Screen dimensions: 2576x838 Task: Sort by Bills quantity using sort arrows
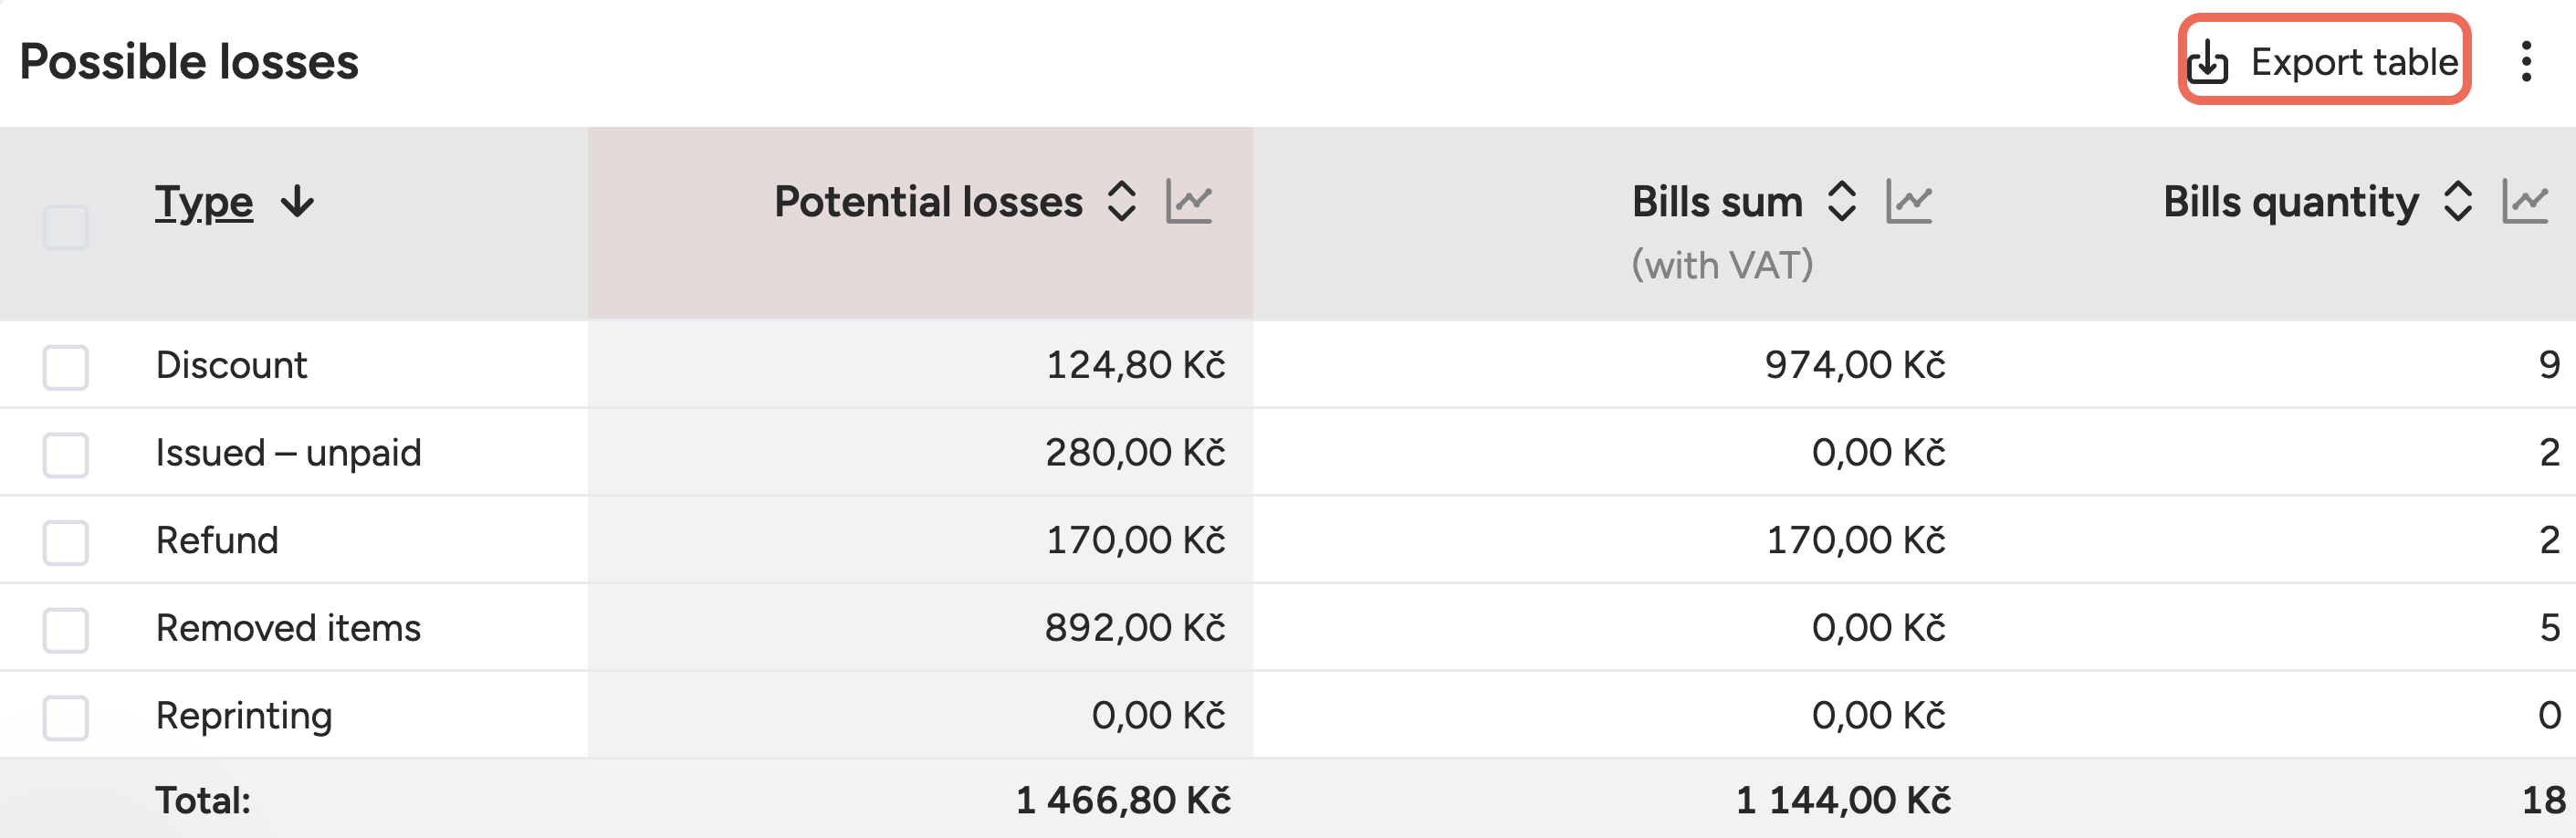click(x=2458, y=202)
